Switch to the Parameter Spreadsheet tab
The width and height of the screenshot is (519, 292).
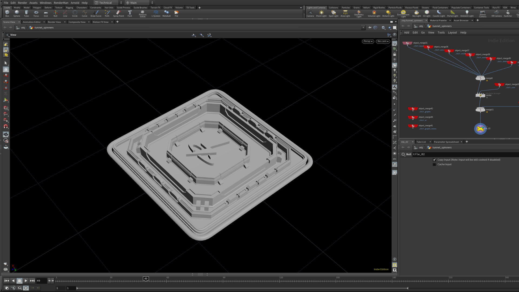[446, 142]
